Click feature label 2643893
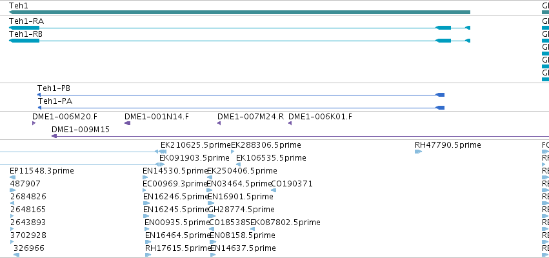 click(x=28, y=223)
